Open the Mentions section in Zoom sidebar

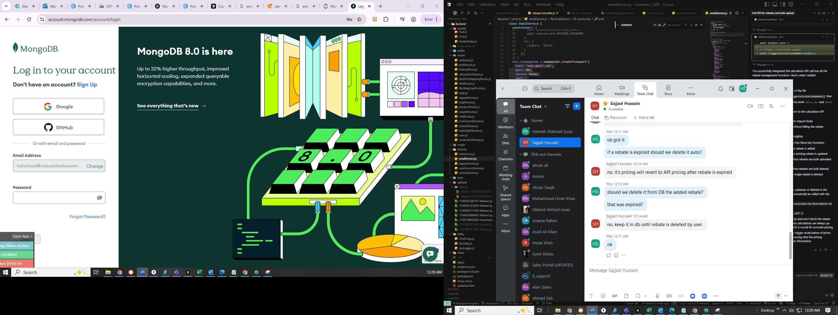click(506, 123)
